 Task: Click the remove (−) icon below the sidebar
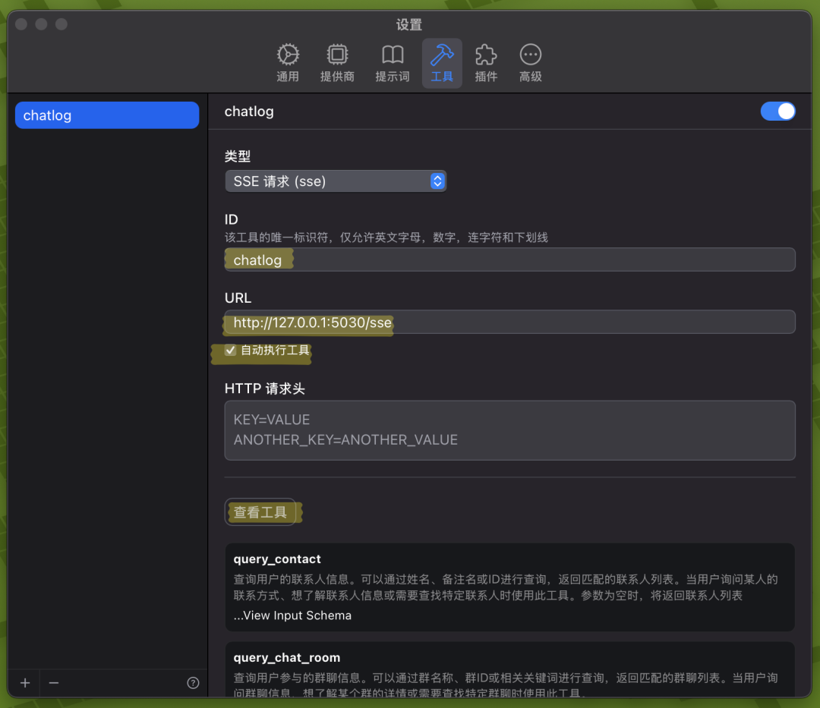(x=53, y=683)
